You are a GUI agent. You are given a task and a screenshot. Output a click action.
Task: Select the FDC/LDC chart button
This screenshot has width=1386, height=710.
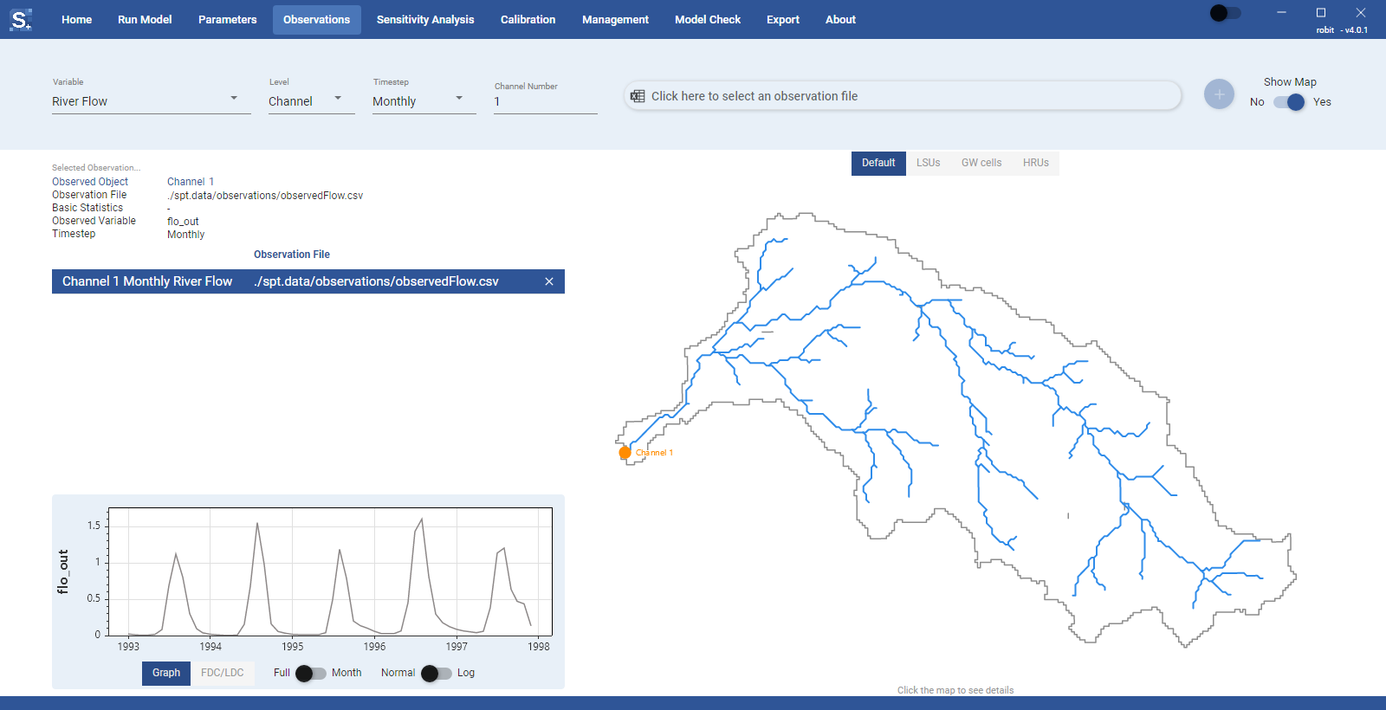223,673
